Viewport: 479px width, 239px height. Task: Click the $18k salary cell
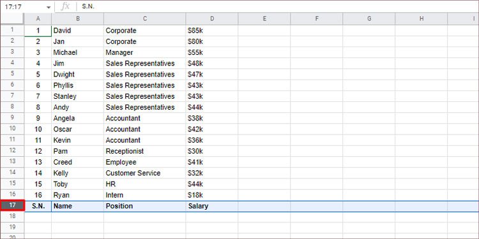[x=212, y=195]
